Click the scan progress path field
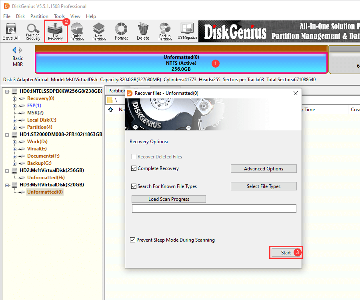360x300 pixels. [214, 209]
